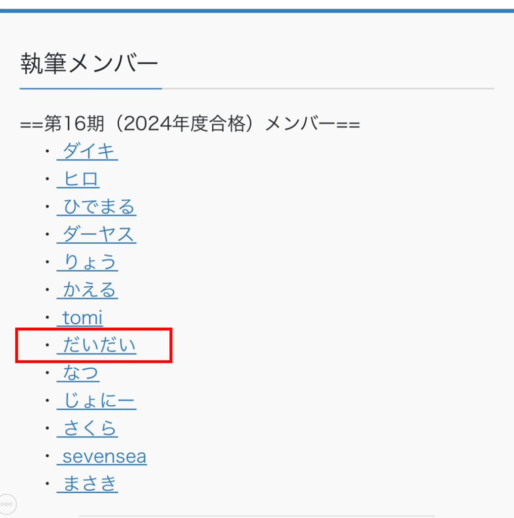Click the round three-dot icon at bottom-left
Image resolution: width=514 pixels, height=518 pixels.
[7, 504]
